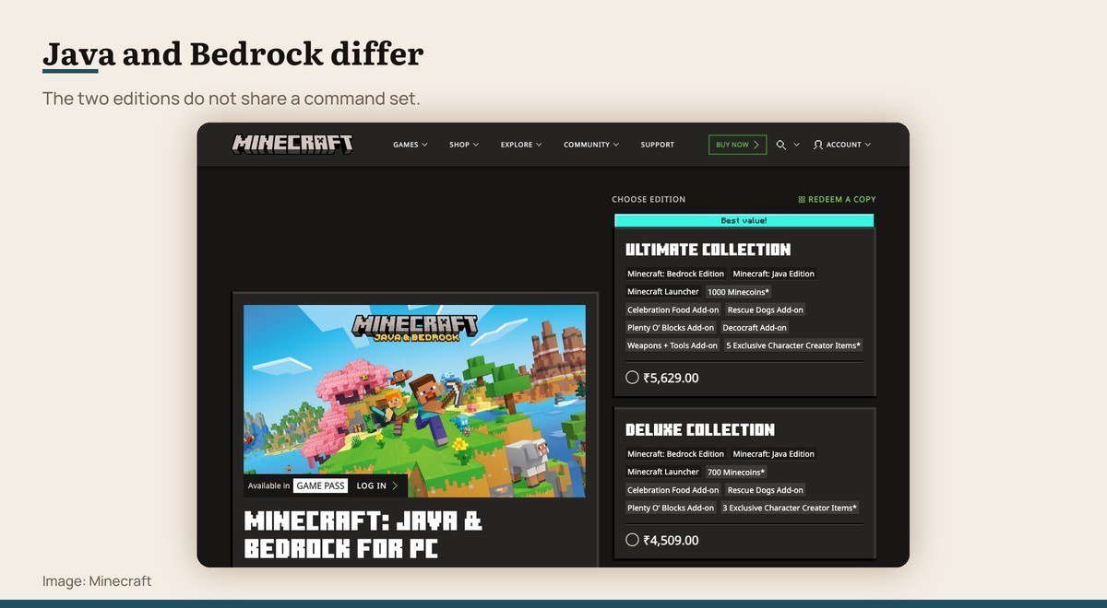Screen dimensions: 1107x608
Task: Expand the chevron next to search
Action: click(797, 145)
